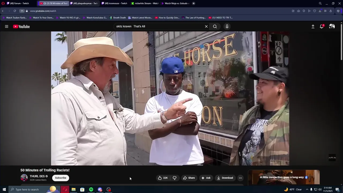Open Discord from the taskbar
This screenshot has height=193, width=343.
pyautogui.click(x=100, y=190)
